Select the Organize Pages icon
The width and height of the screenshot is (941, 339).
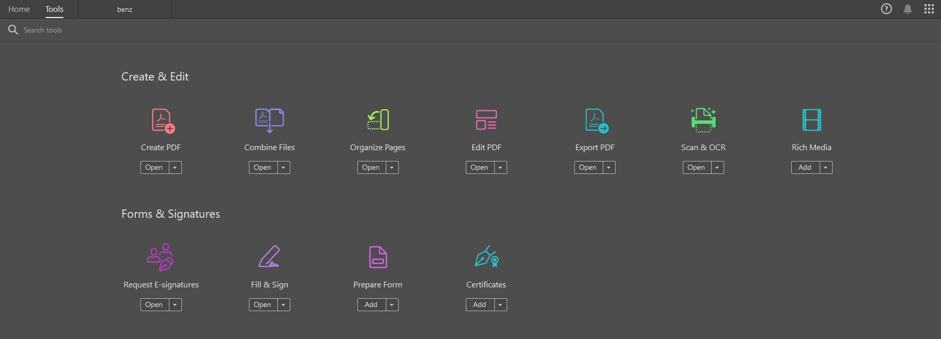coord(378,120)
